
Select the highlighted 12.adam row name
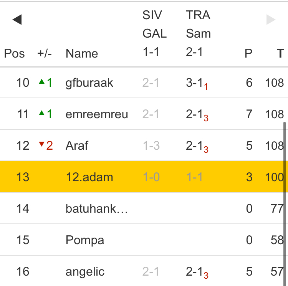click(x=89, y=177)
